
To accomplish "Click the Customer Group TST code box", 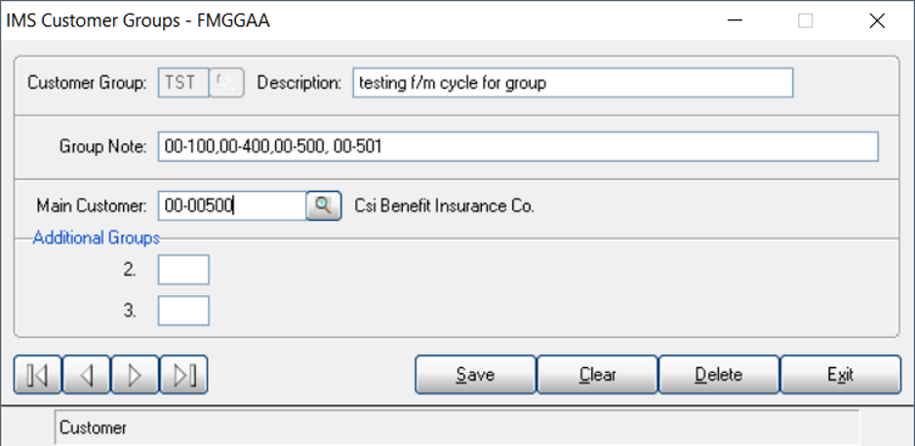I will (183, 83).
